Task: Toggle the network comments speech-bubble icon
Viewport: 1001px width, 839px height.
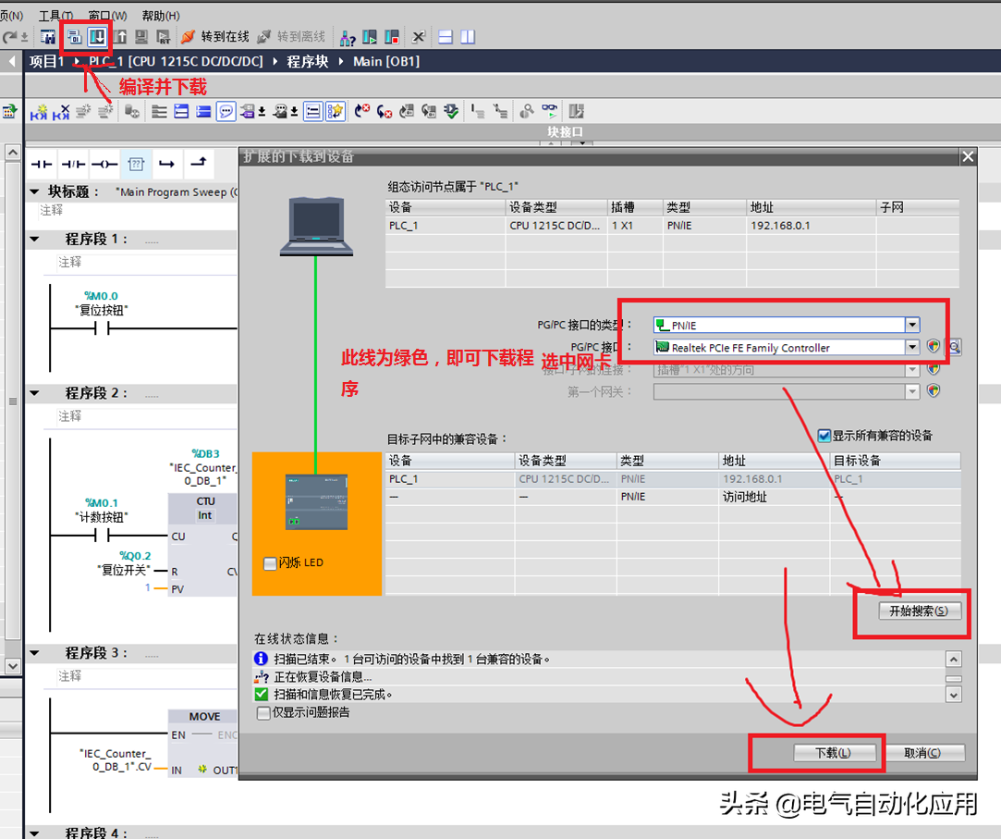Action: point(226,112)
